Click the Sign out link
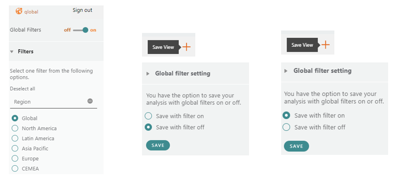Screen dimensions: 397x178 tap(82, 10)
